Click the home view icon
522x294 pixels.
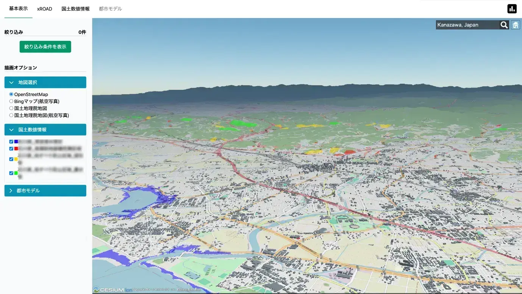click(516, 25)
